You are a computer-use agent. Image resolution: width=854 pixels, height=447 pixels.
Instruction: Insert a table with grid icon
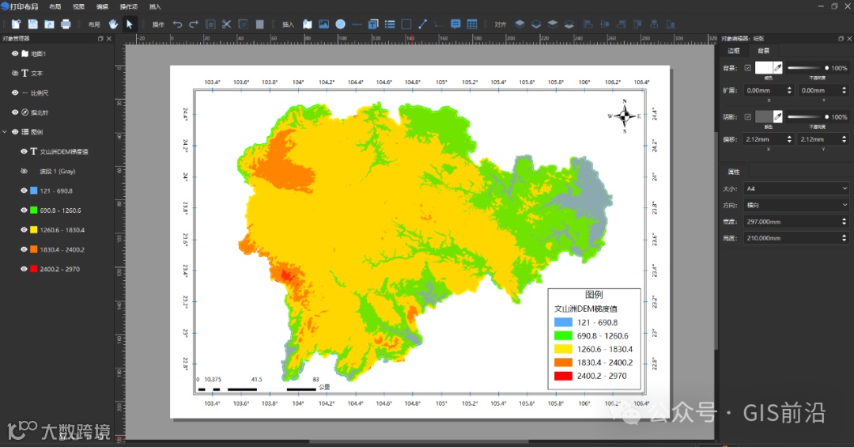(472, 24)
